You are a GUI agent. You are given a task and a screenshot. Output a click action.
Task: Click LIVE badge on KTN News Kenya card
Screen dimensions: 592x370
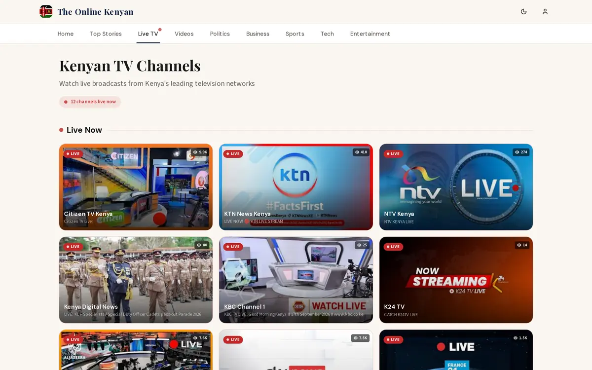(x=233, y=154)
